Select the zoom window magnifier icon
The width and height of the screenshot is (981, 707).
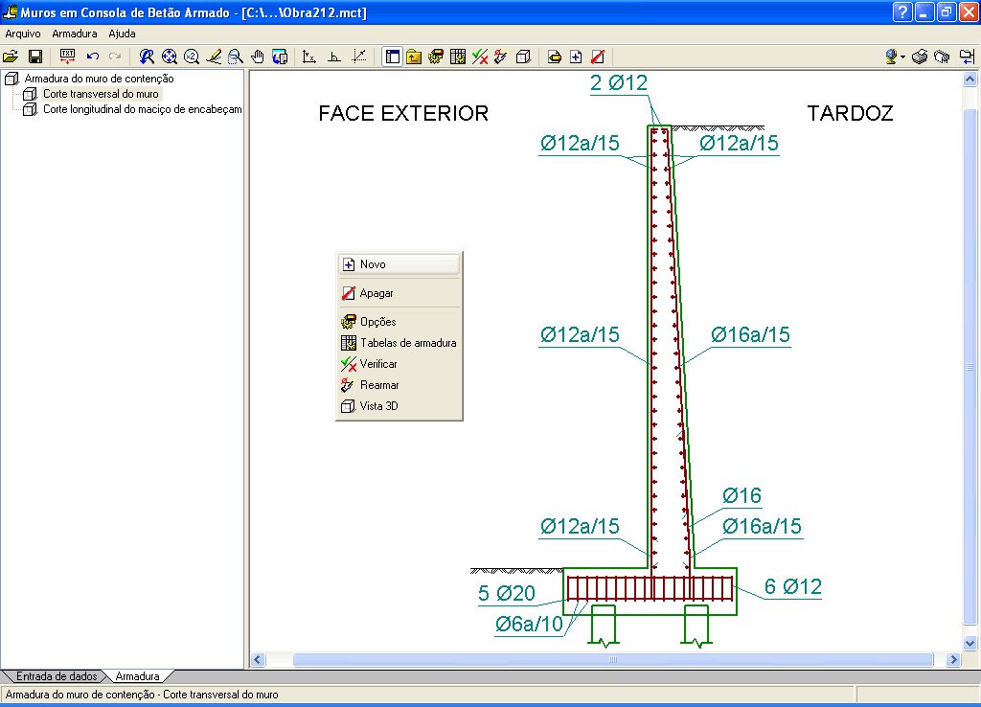pyautogui.click(x=236, y=57)
